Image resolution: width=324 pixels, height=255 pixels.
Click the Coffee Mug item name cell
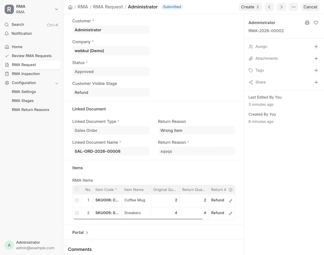(136, 200)
